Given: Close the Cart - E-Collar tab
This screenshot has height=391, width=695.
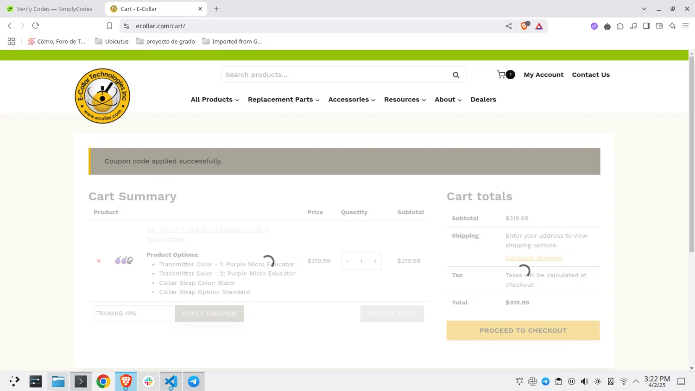Looking at the screenshot, I should tap(200, 9).
